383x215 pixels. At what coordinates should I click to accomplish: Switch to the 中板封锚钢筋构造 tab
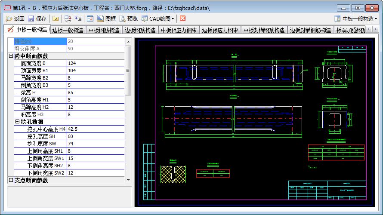pyautogui.click(x=264, y=30)
